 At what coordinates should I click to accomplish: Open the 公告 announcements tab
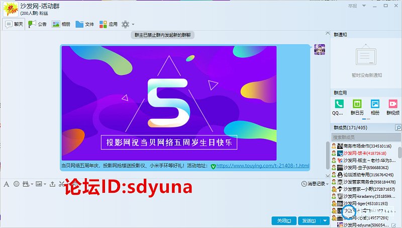37,24
